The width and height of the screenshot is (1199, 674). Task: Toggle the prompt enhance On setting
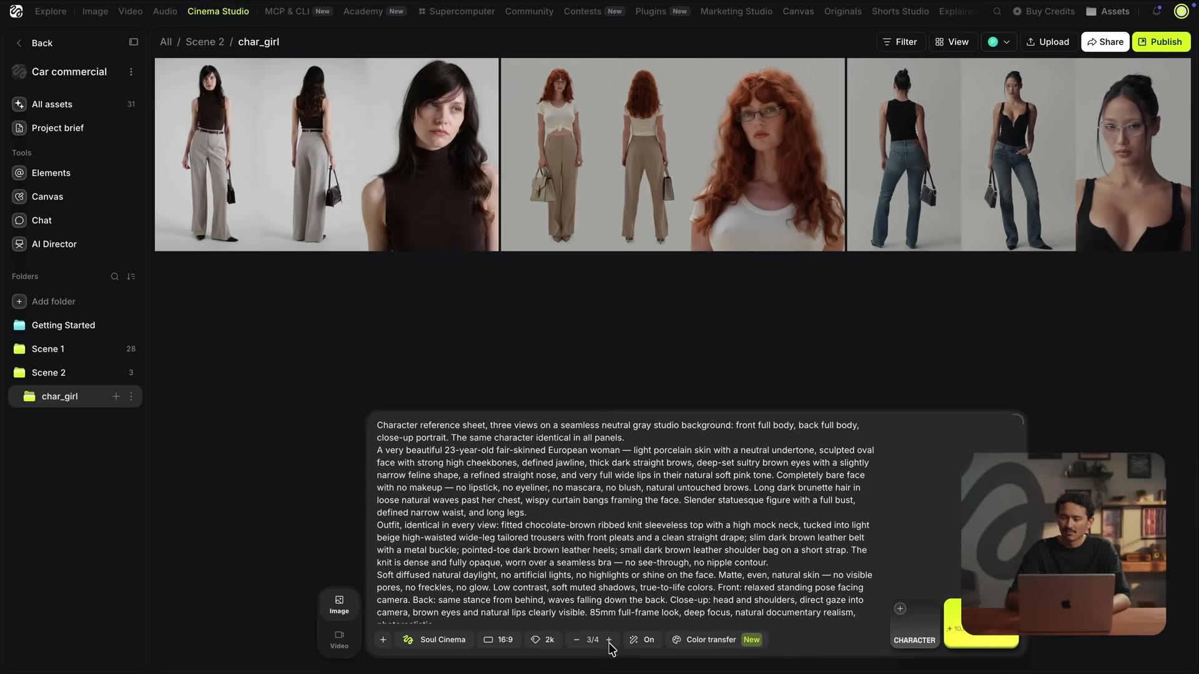click(642, 640)
